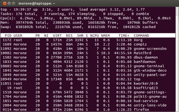Click PID 10082 in the process list

[x=6, y=53]
